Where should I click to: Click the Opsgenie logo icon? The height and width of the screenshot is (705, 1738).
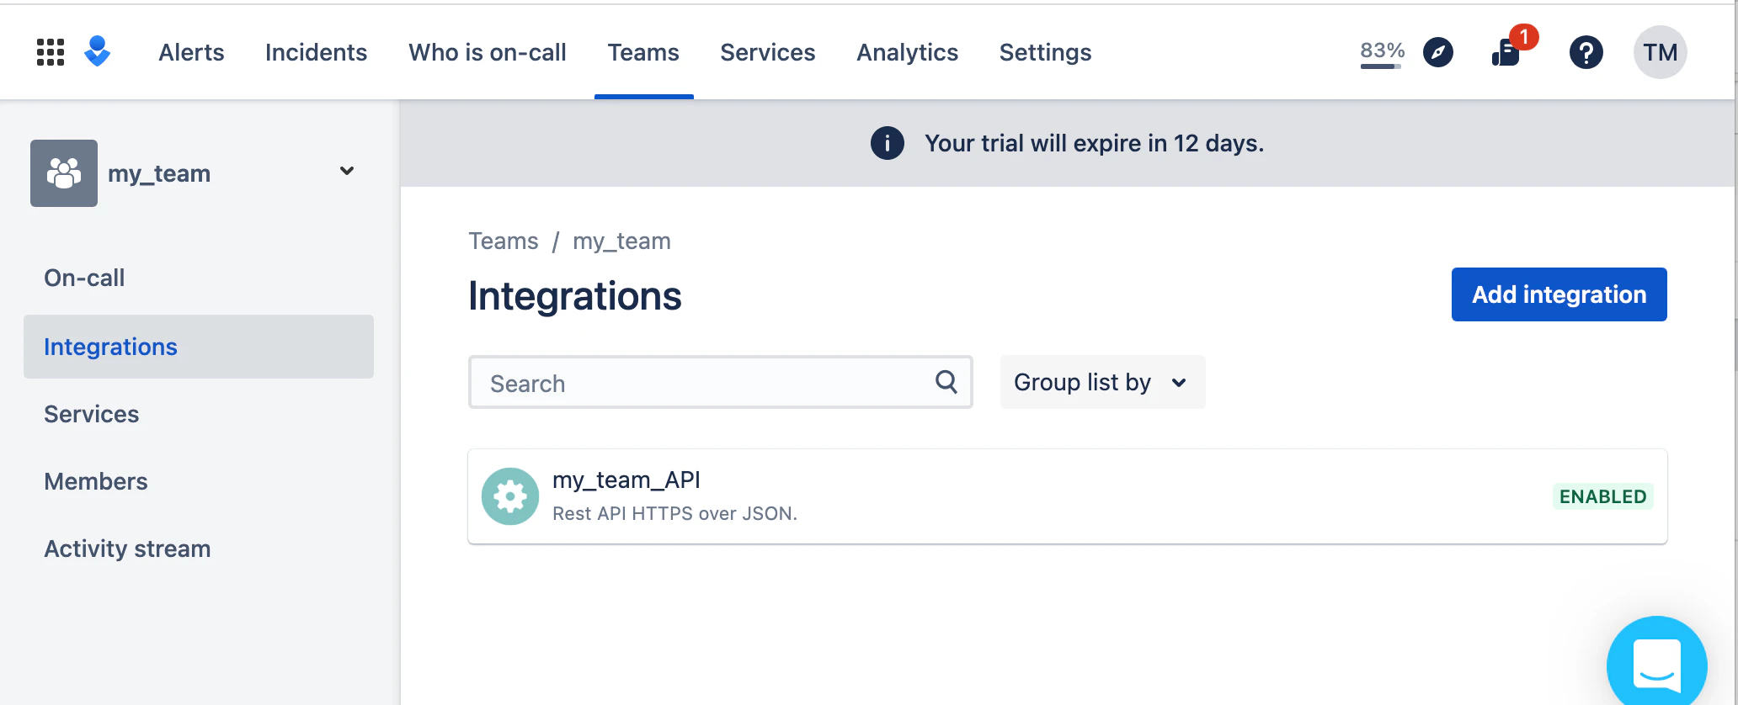click(98, 51)
